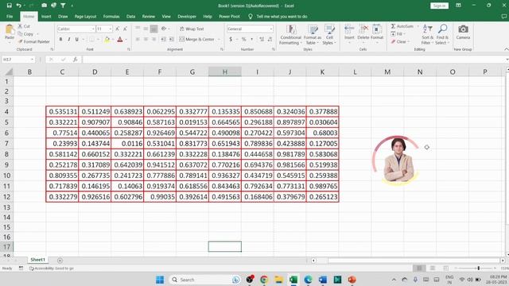Toggle bottom align button
Screen dimensions: 509x286
(x=153, y=29)
